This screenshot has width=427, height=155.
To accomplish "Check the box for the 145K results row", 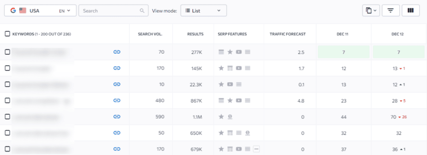I will pos(8,68).
